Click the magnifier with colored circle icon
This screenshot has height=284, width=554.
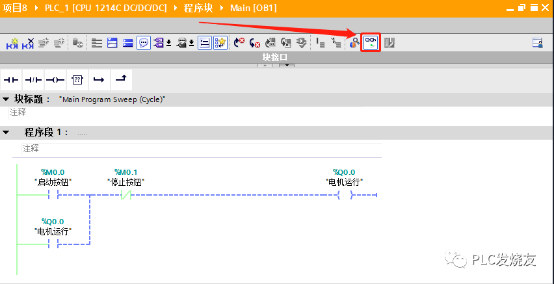click(x=354, y=43)
